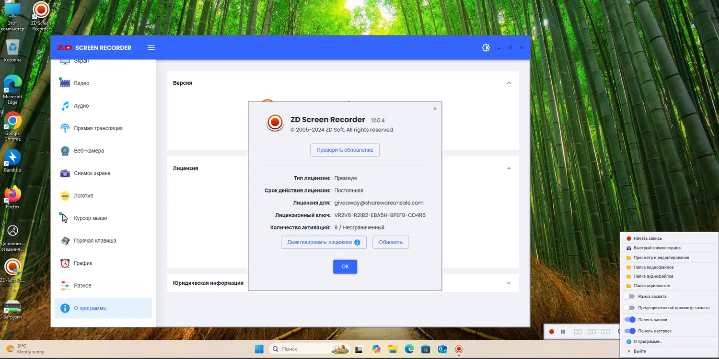Go to Прямая трансляция in the sidebar
This screenshot has width=719, height=359.
pyautogui.click(x=103, y=128)
